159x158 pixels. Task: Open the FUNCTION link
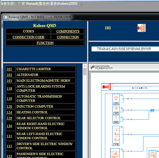[45, 43]
